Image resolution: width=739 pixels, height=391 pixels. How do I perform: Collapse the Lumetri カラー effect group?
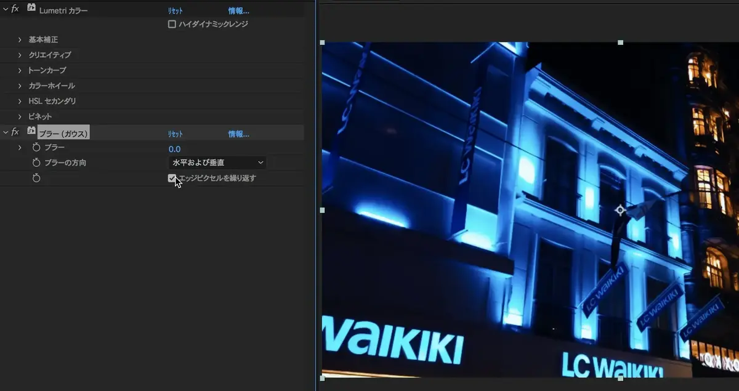[6, 9]
